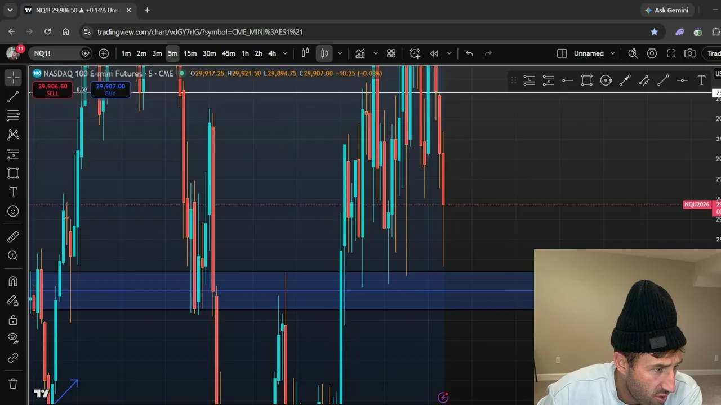The image size is (721, 405).
Task: Select horizontal line in favorites toolbar
Action: pos(682,80)
